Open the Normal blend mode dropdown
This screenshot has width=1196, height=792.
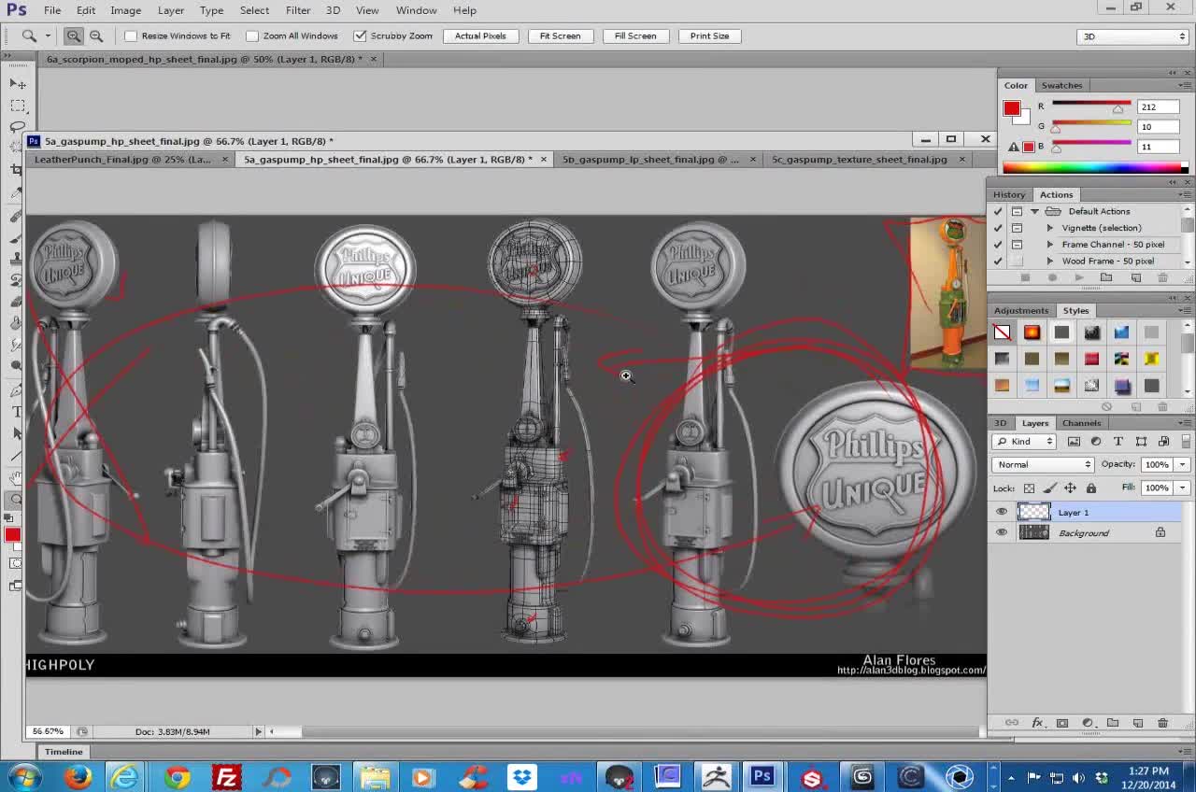1043,464
